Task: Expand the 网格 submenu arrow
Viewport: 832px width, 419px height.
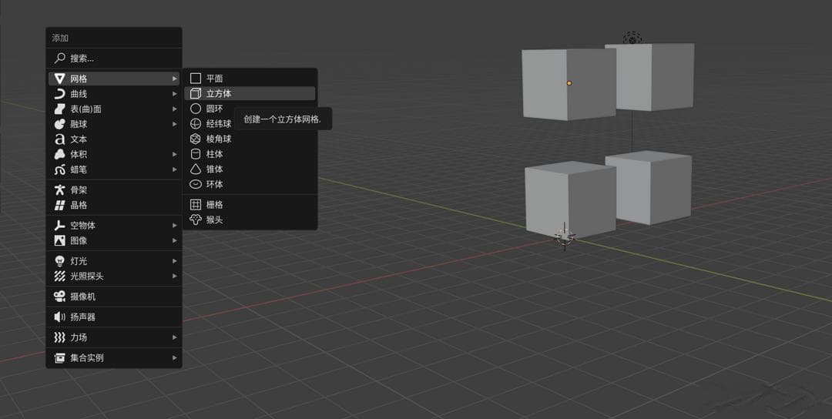Action: (x=175, y=79)
